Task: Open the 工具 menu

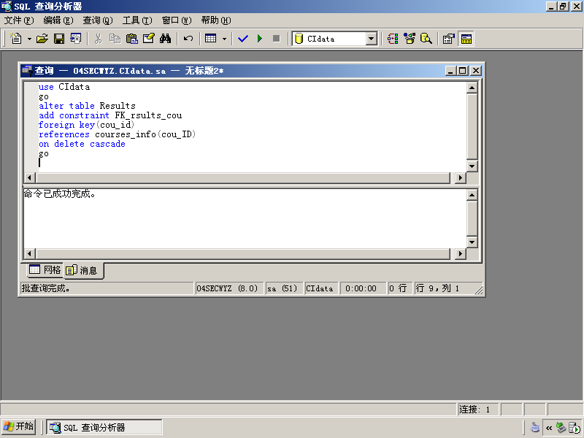Action: pos(137,20)
